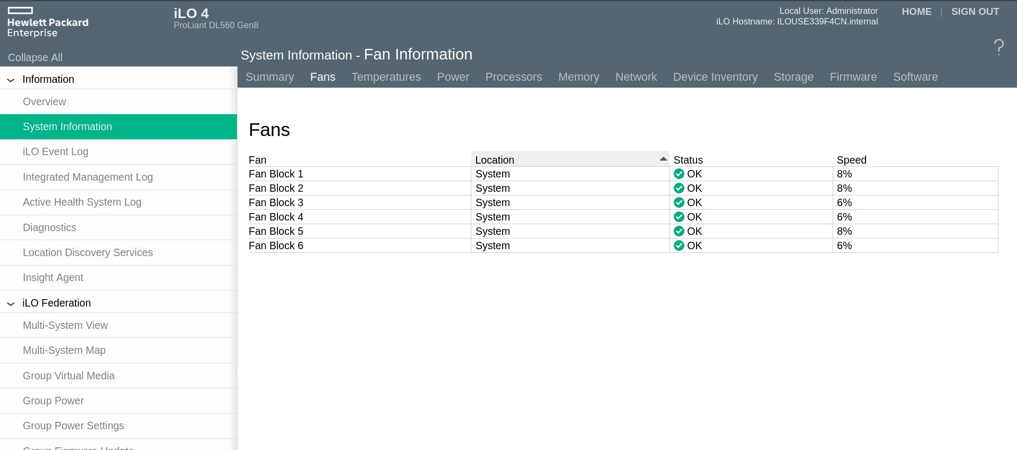
Task: Open the Software tab
Action: point(916,77)
